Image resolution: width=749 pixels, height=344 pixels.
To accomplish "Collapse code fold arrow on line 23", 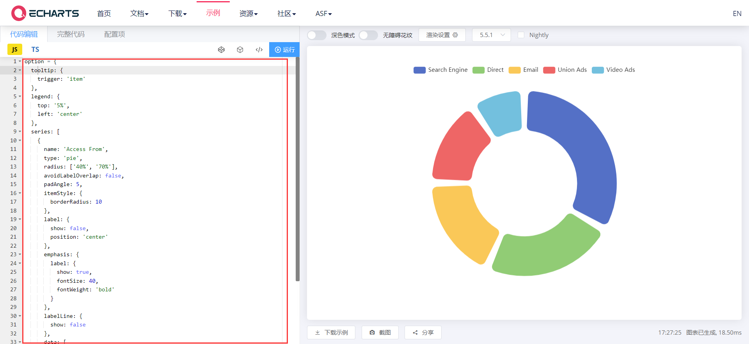I will click(20, 254).
